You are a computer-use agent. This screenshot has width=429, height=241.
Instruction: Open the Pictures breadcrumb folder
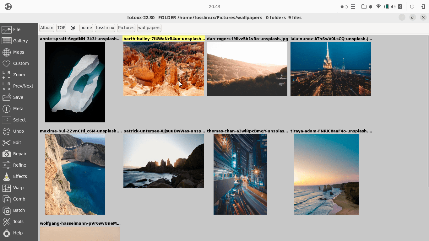126,28
